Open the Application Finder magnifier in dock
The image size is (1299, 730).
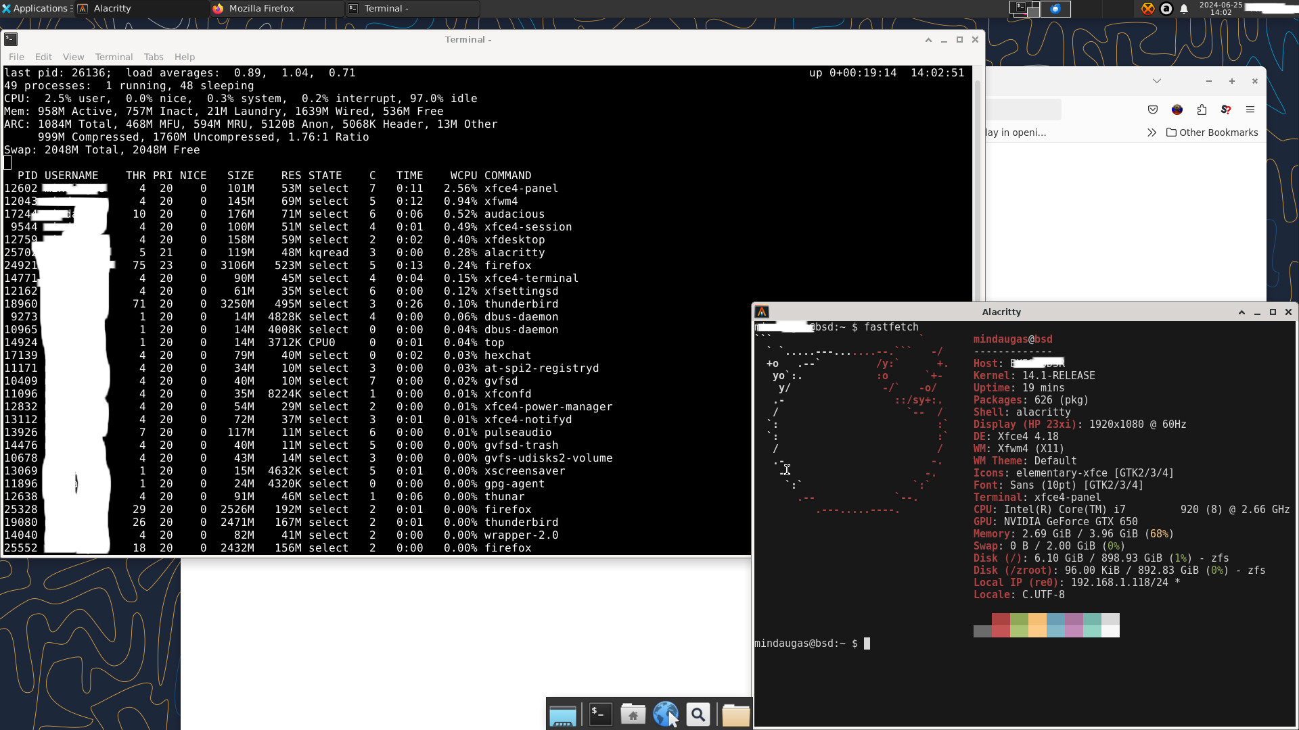point(698,714)
